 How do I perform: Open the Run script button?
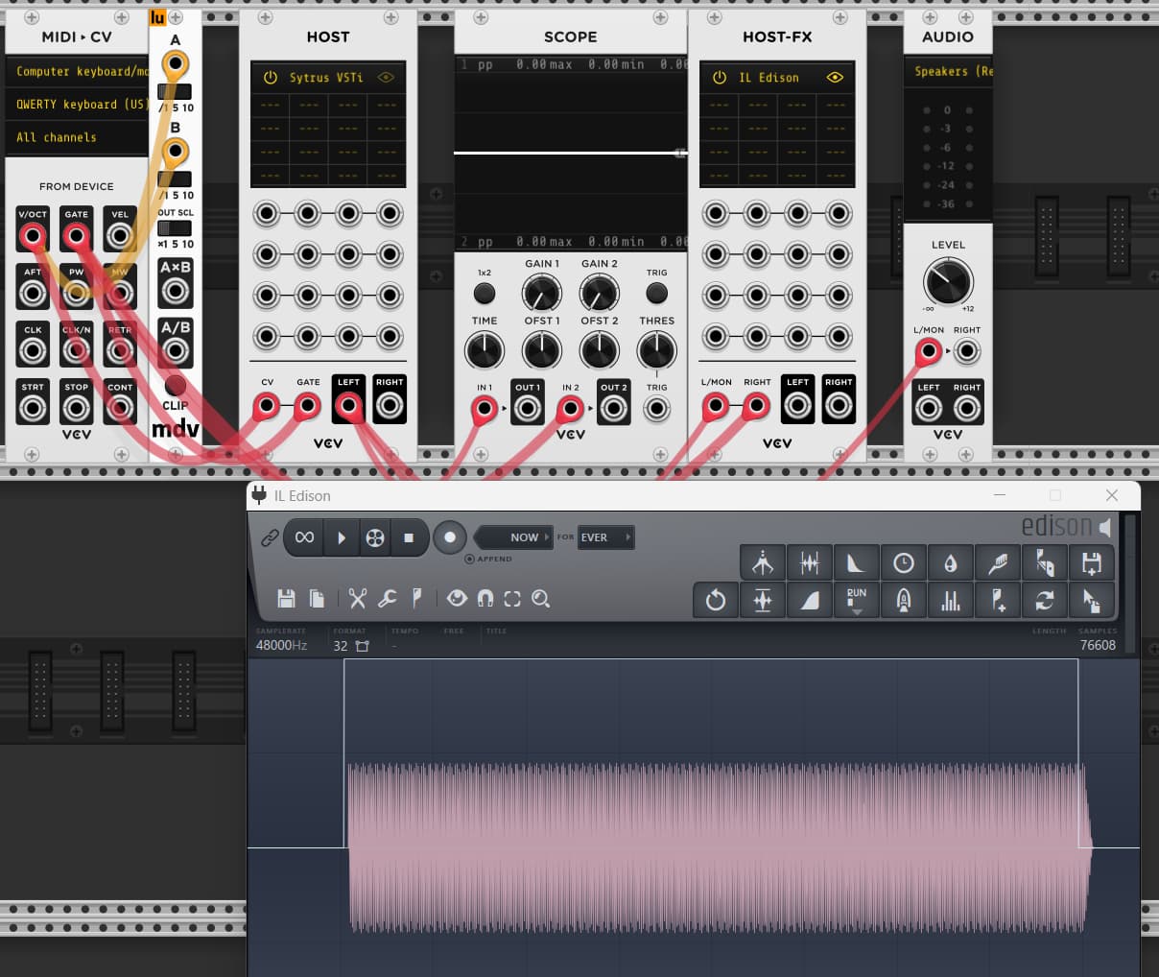coord(857,601)
